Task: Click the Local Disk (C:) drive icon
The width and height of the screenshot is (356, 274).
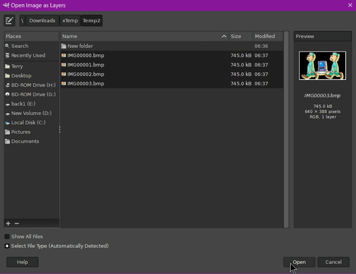Action: click(7, 123)
